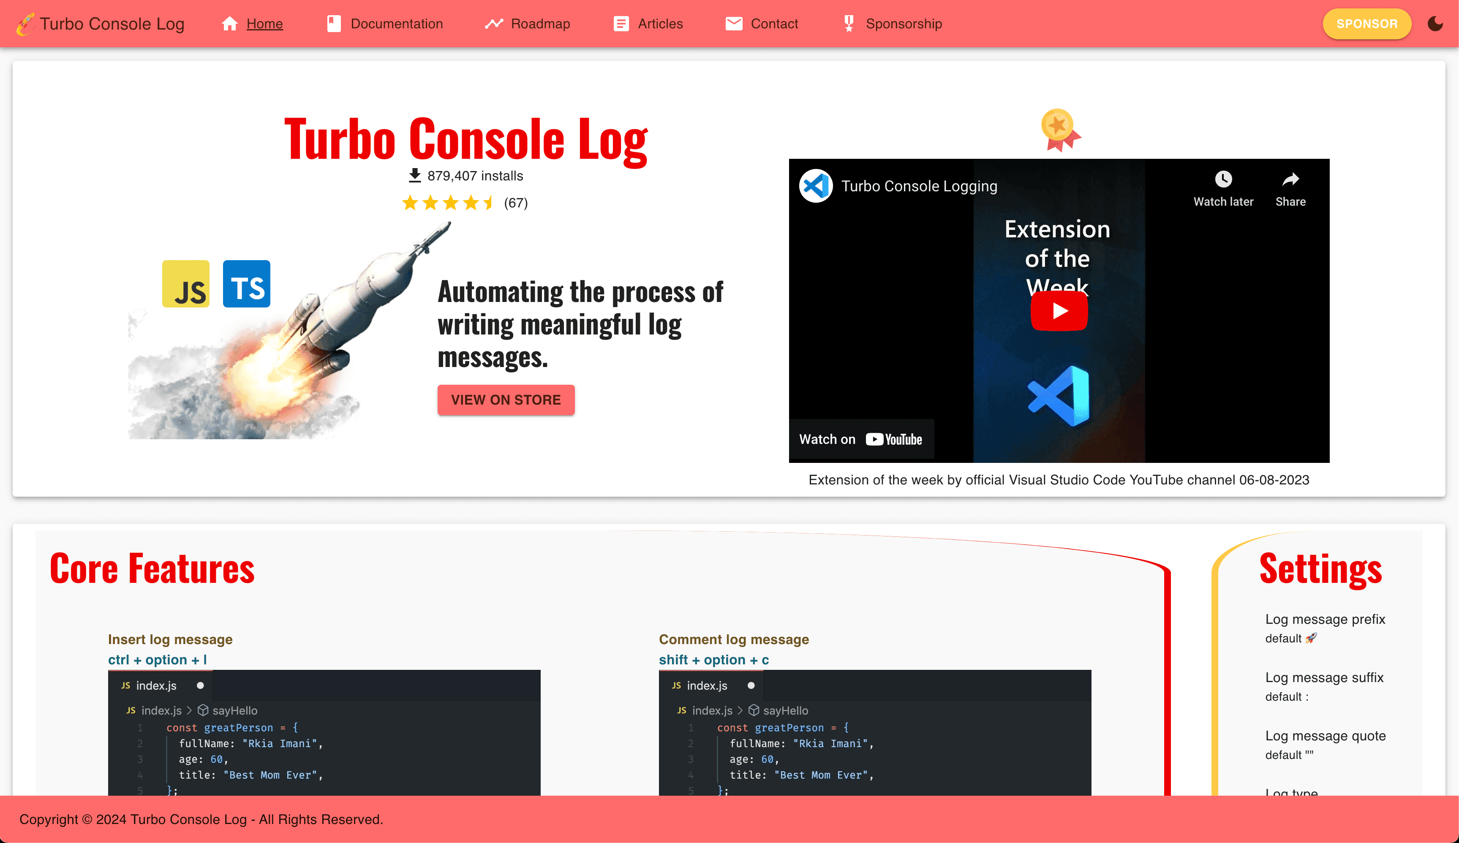Viewport: 1459px width, 843px height.
Task: Click Watch on YouTube link
Action: (x=861, y=439)
